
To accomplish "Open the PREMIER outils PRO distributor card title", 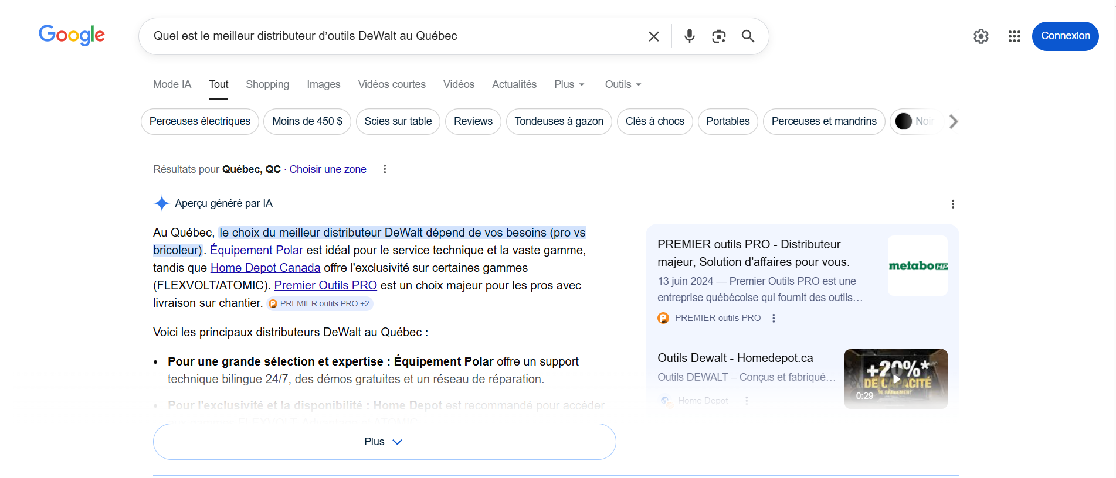I will [754, 253].
